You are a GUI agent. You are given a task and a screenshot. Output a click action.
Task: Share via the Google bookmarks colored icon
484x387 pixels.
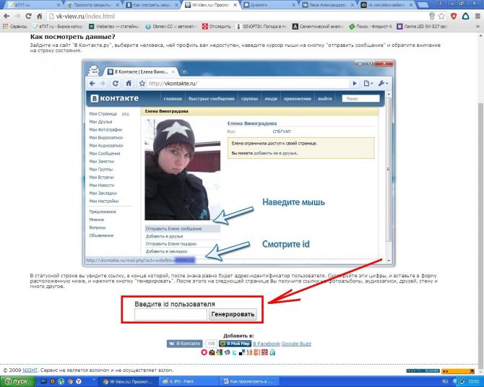click(x=219, y=352)
